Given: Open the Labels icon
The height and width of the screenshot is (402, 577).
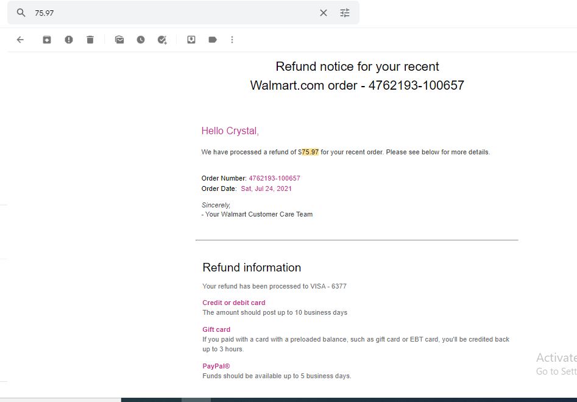Looking at the screenshot, I should (213, 40).
